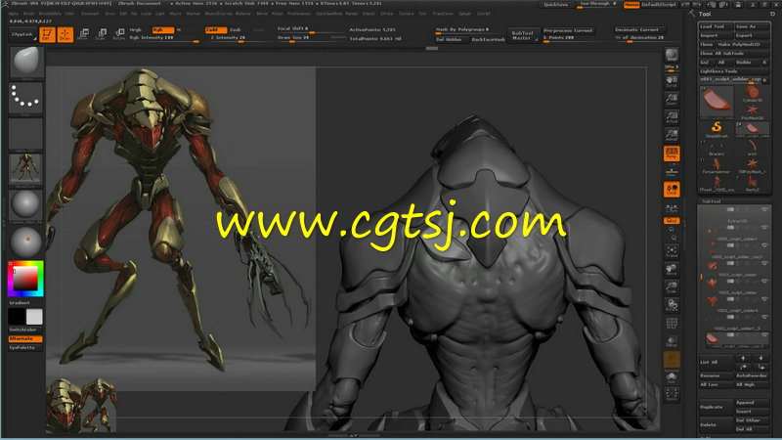
Task: Click the Transp transparency icon
Action: coord(672,341)
